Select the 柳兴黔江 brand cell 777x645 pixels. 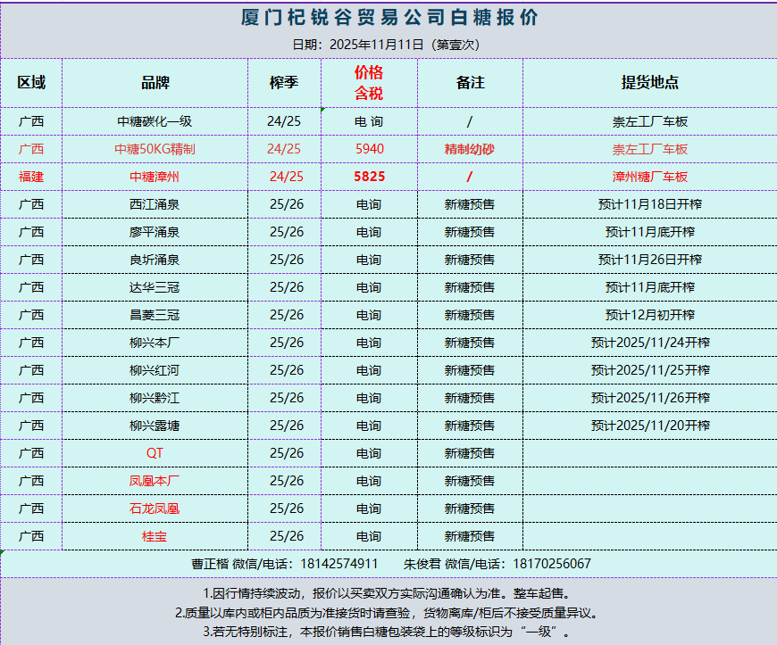coord(155,399)
